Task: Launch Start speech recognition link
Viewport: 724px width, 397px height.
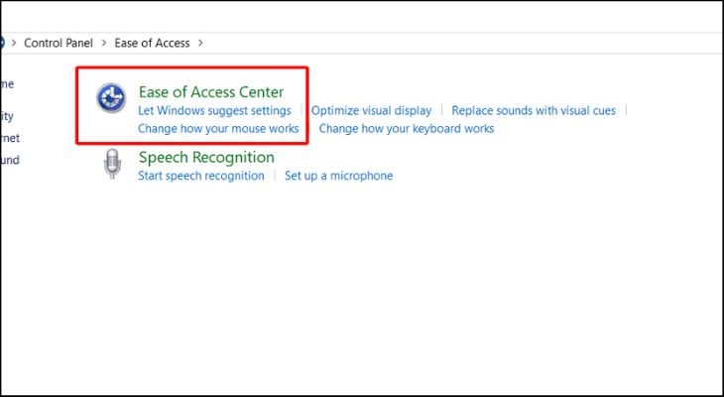Action: coord(201,176)
